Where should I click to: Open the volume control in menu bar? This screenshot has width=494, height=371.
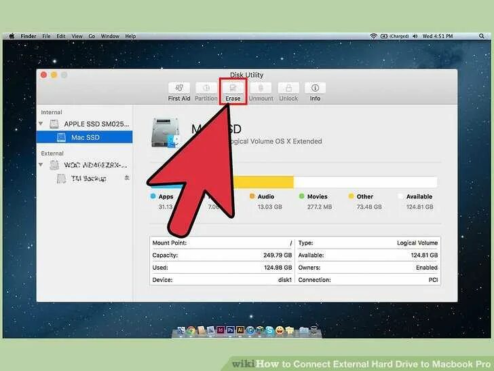415,36
